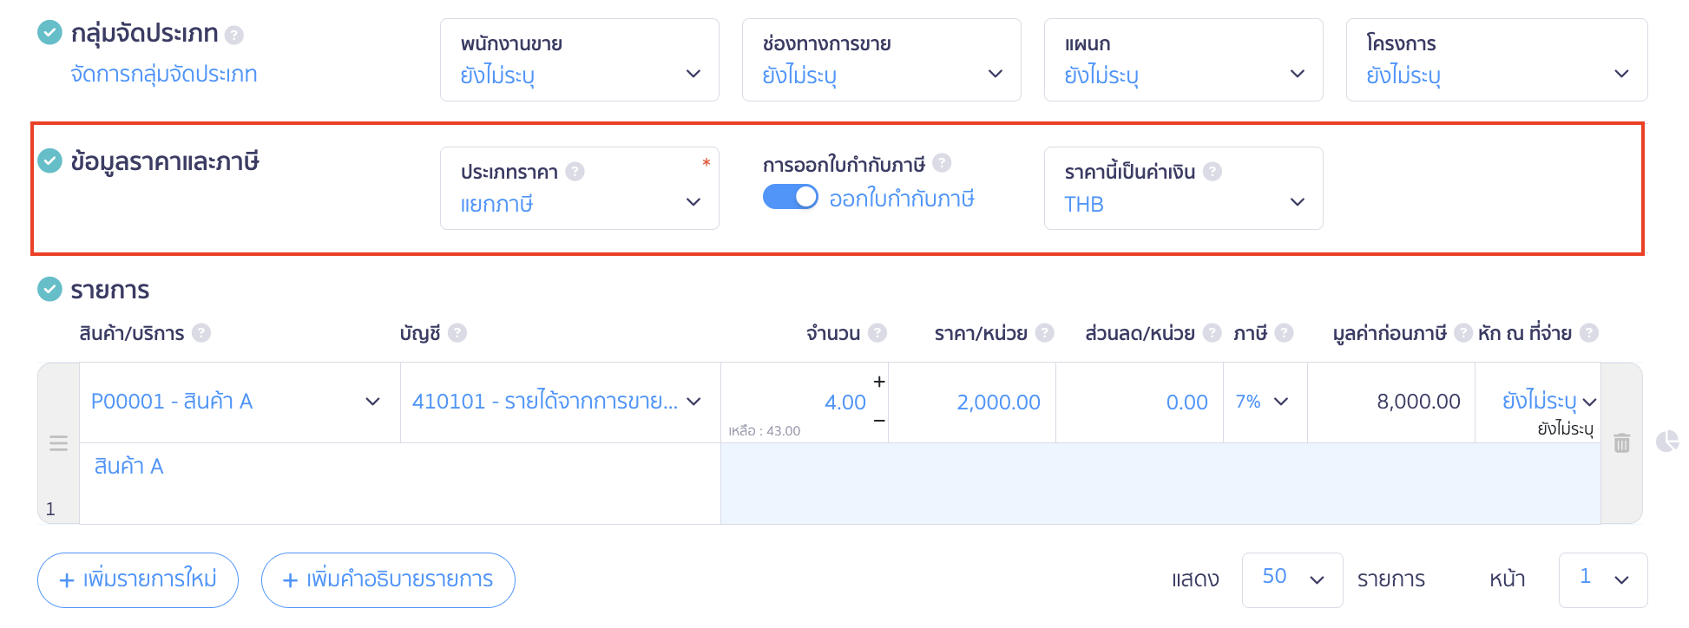Open help tooltip beside ประเภทราคา

tap(575, 172)
